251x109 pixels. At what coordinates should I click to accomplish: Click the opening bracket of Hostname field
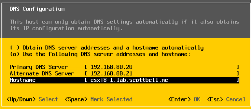click(x=86, y=80)
